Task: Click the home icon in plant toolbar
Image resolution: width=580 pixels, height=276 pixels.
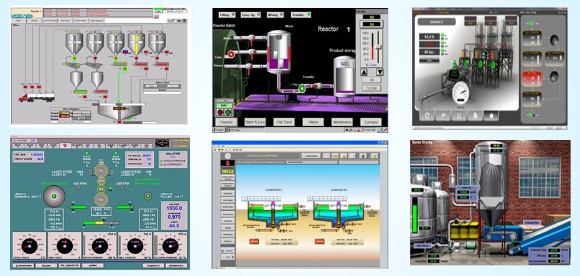Action: click(x=491, y=116)
